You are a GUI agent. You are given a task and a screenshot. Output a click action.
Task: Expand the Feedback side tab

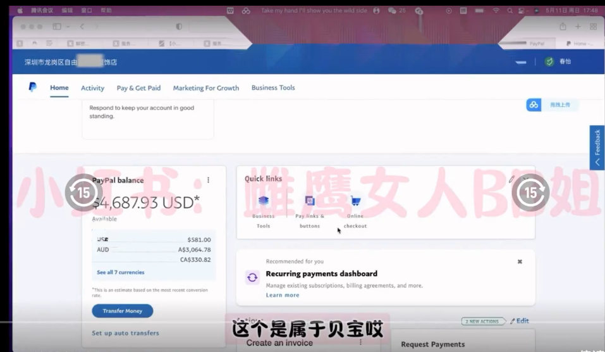597,147
